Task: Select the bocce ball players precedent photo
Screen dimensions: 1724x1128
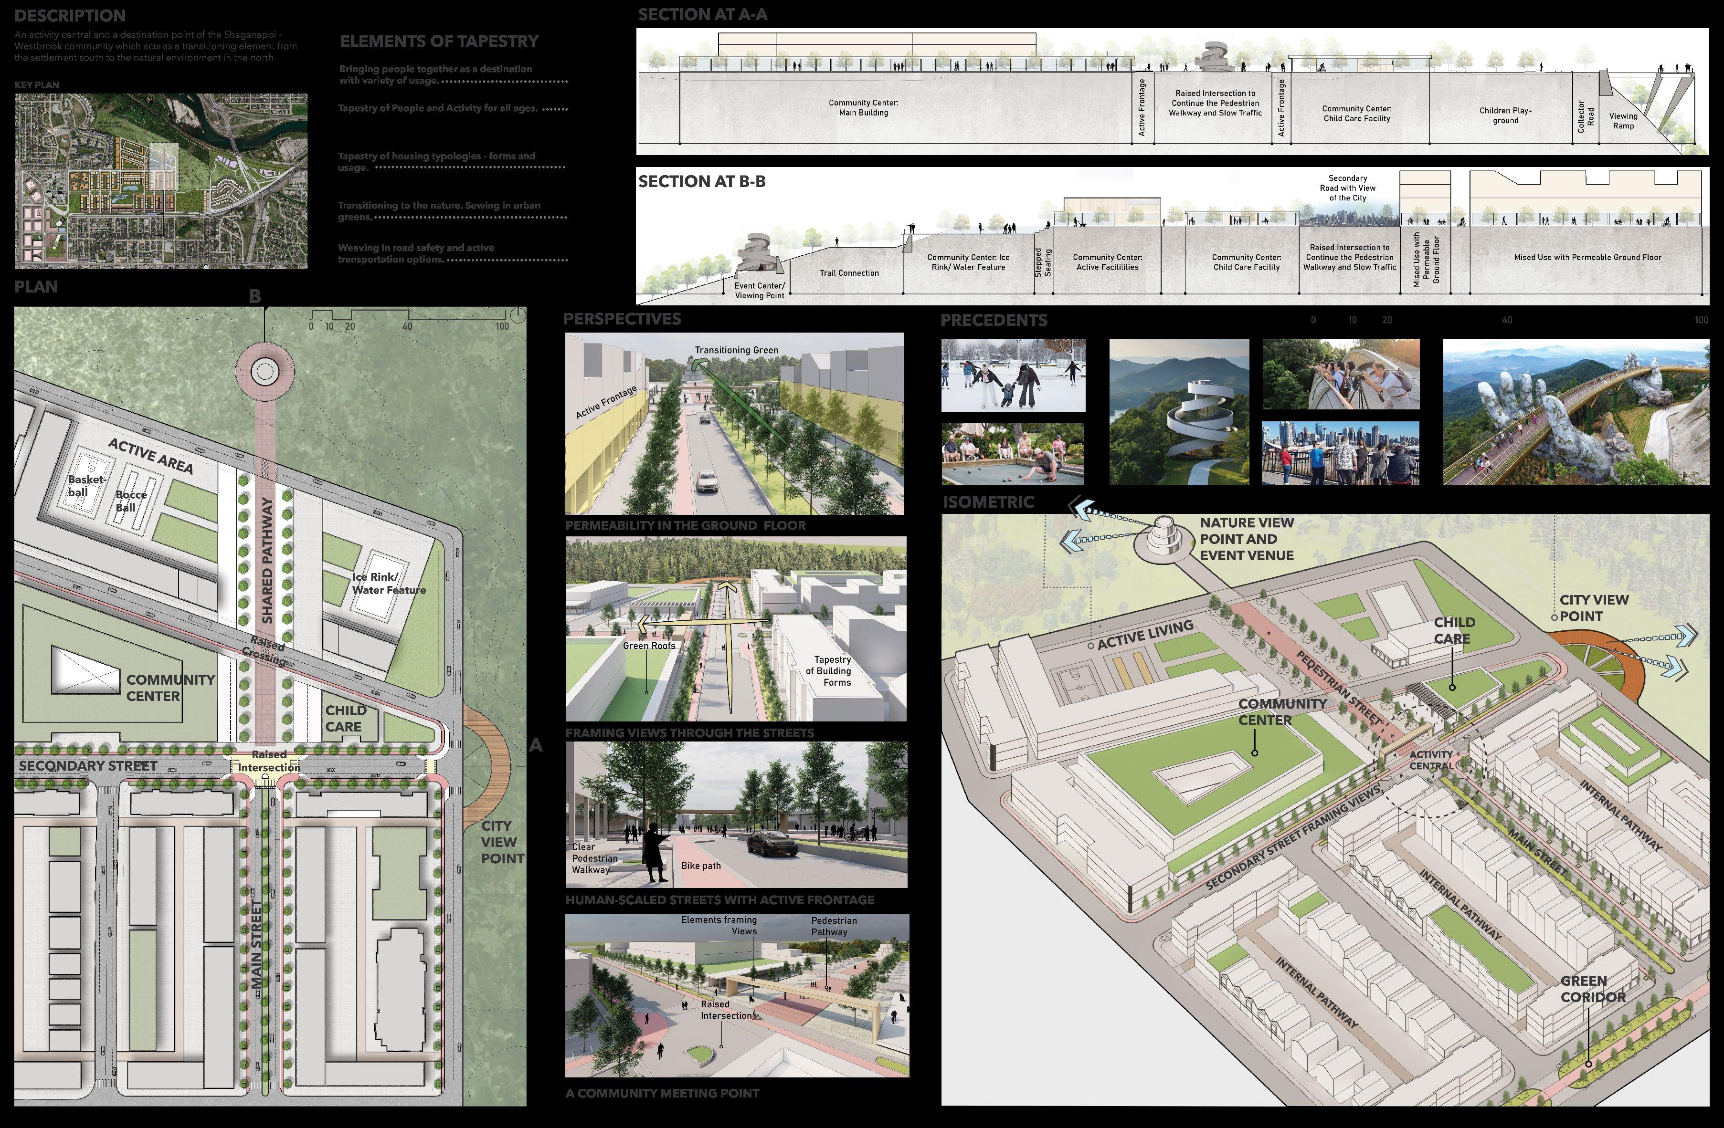Action: [x=1013, y=454]
